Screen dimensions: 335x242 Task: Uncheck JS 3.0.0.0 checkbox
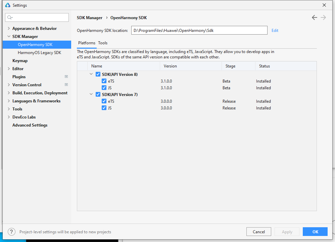coord(104,108)
